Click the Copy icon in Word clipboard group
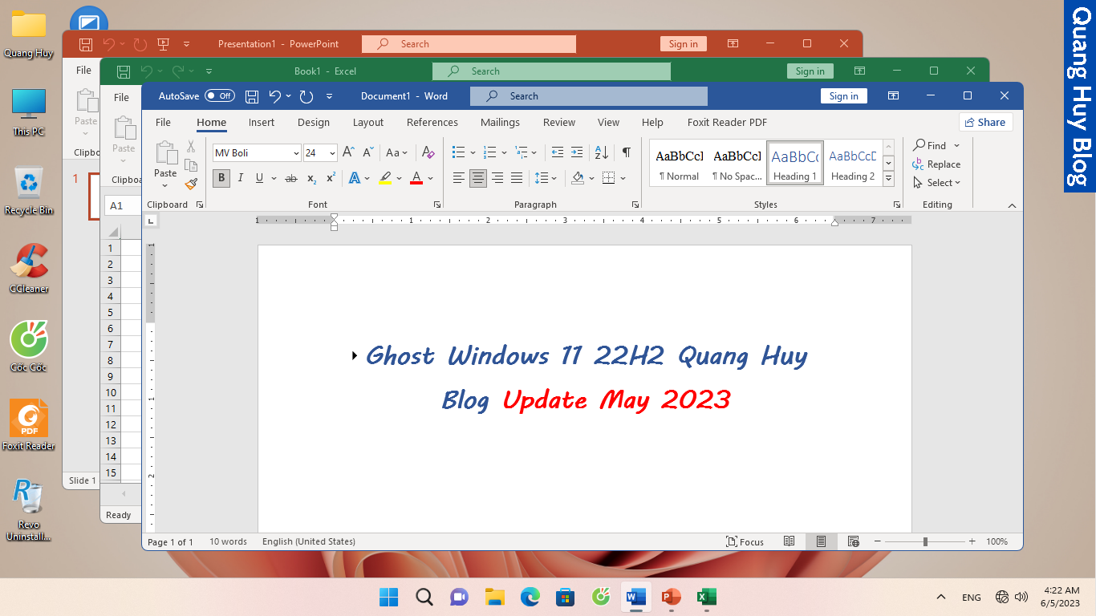1096x616 pixels. (191, 165)
